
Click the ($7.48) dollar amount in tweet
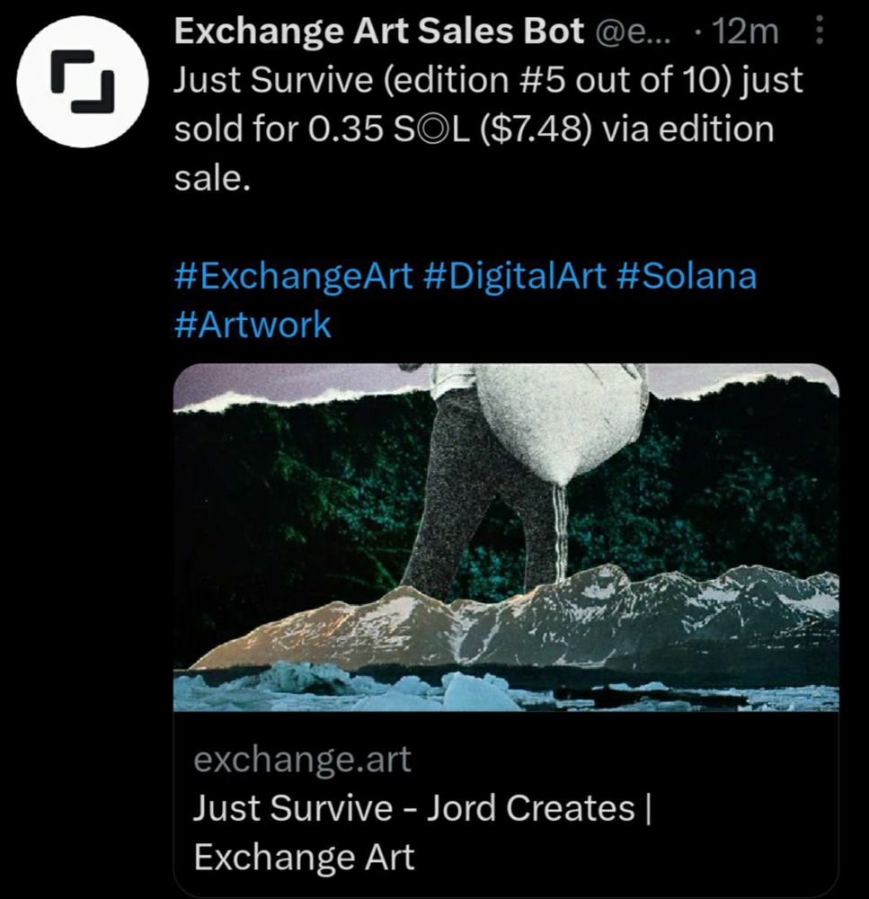pyautogui.click(x=536, y=129)
